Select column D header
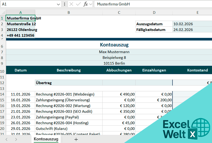 (x=154, y=12)
